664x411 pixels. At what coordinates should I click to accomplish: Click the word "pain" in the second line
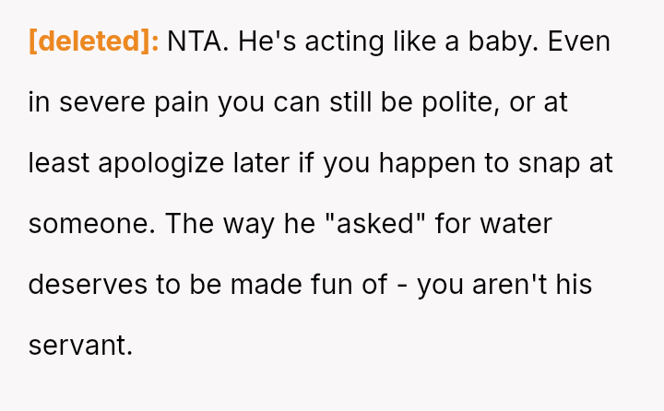181,103
